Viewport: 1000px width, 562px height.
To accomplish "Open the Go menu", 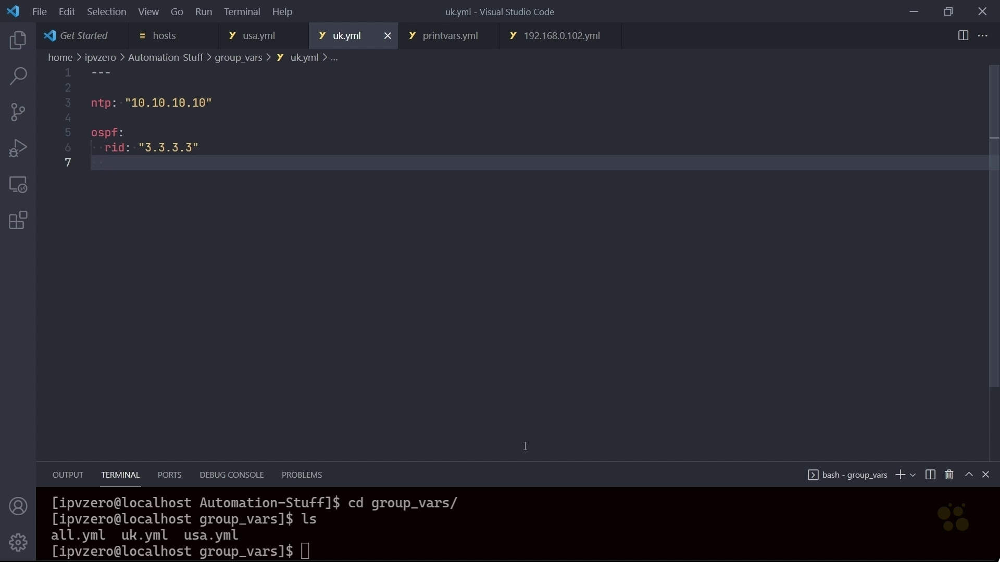I will pyautogui.click(x=177, y=11).
